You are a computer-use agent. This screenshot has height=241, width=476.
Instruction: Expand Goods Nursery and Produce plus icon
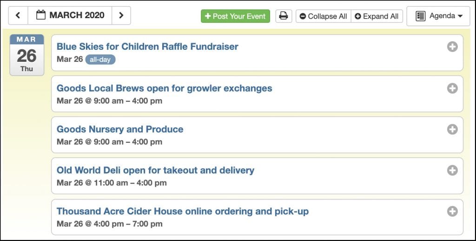pyautogui.click(x=452, y=129)
